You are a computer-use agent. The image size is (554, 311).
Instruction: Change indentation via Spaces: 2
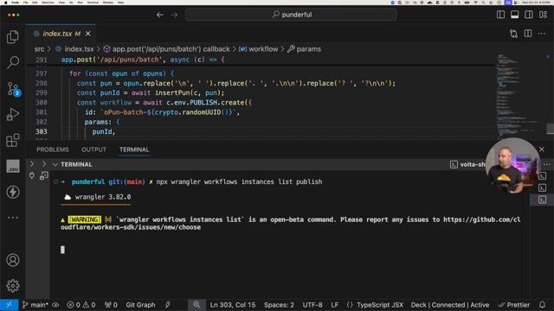click(x=279, y=305)
